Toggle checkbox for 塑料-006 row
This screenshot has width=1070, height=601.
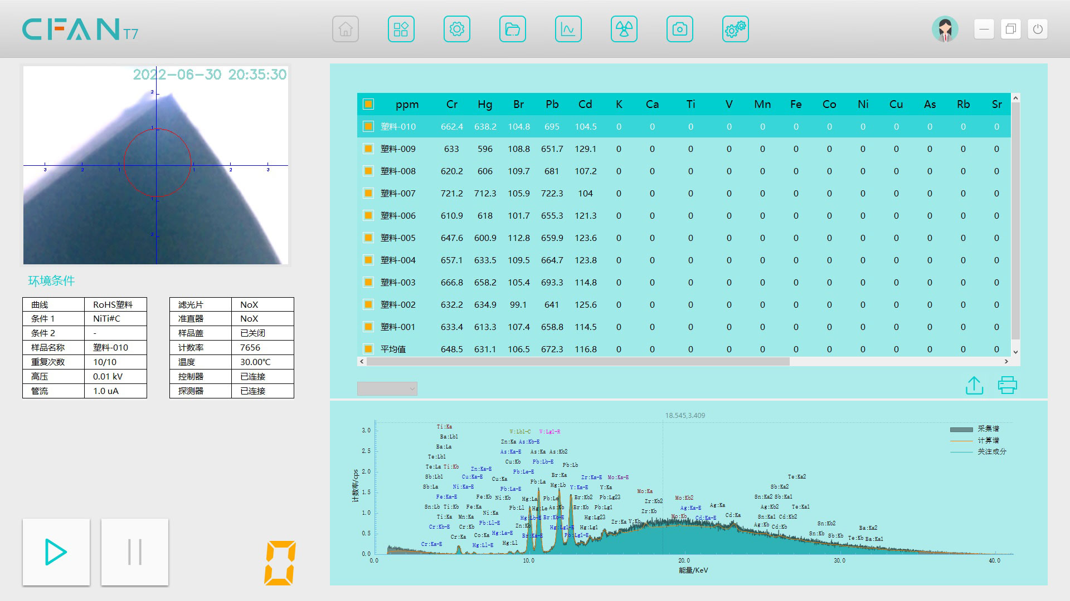368,215
